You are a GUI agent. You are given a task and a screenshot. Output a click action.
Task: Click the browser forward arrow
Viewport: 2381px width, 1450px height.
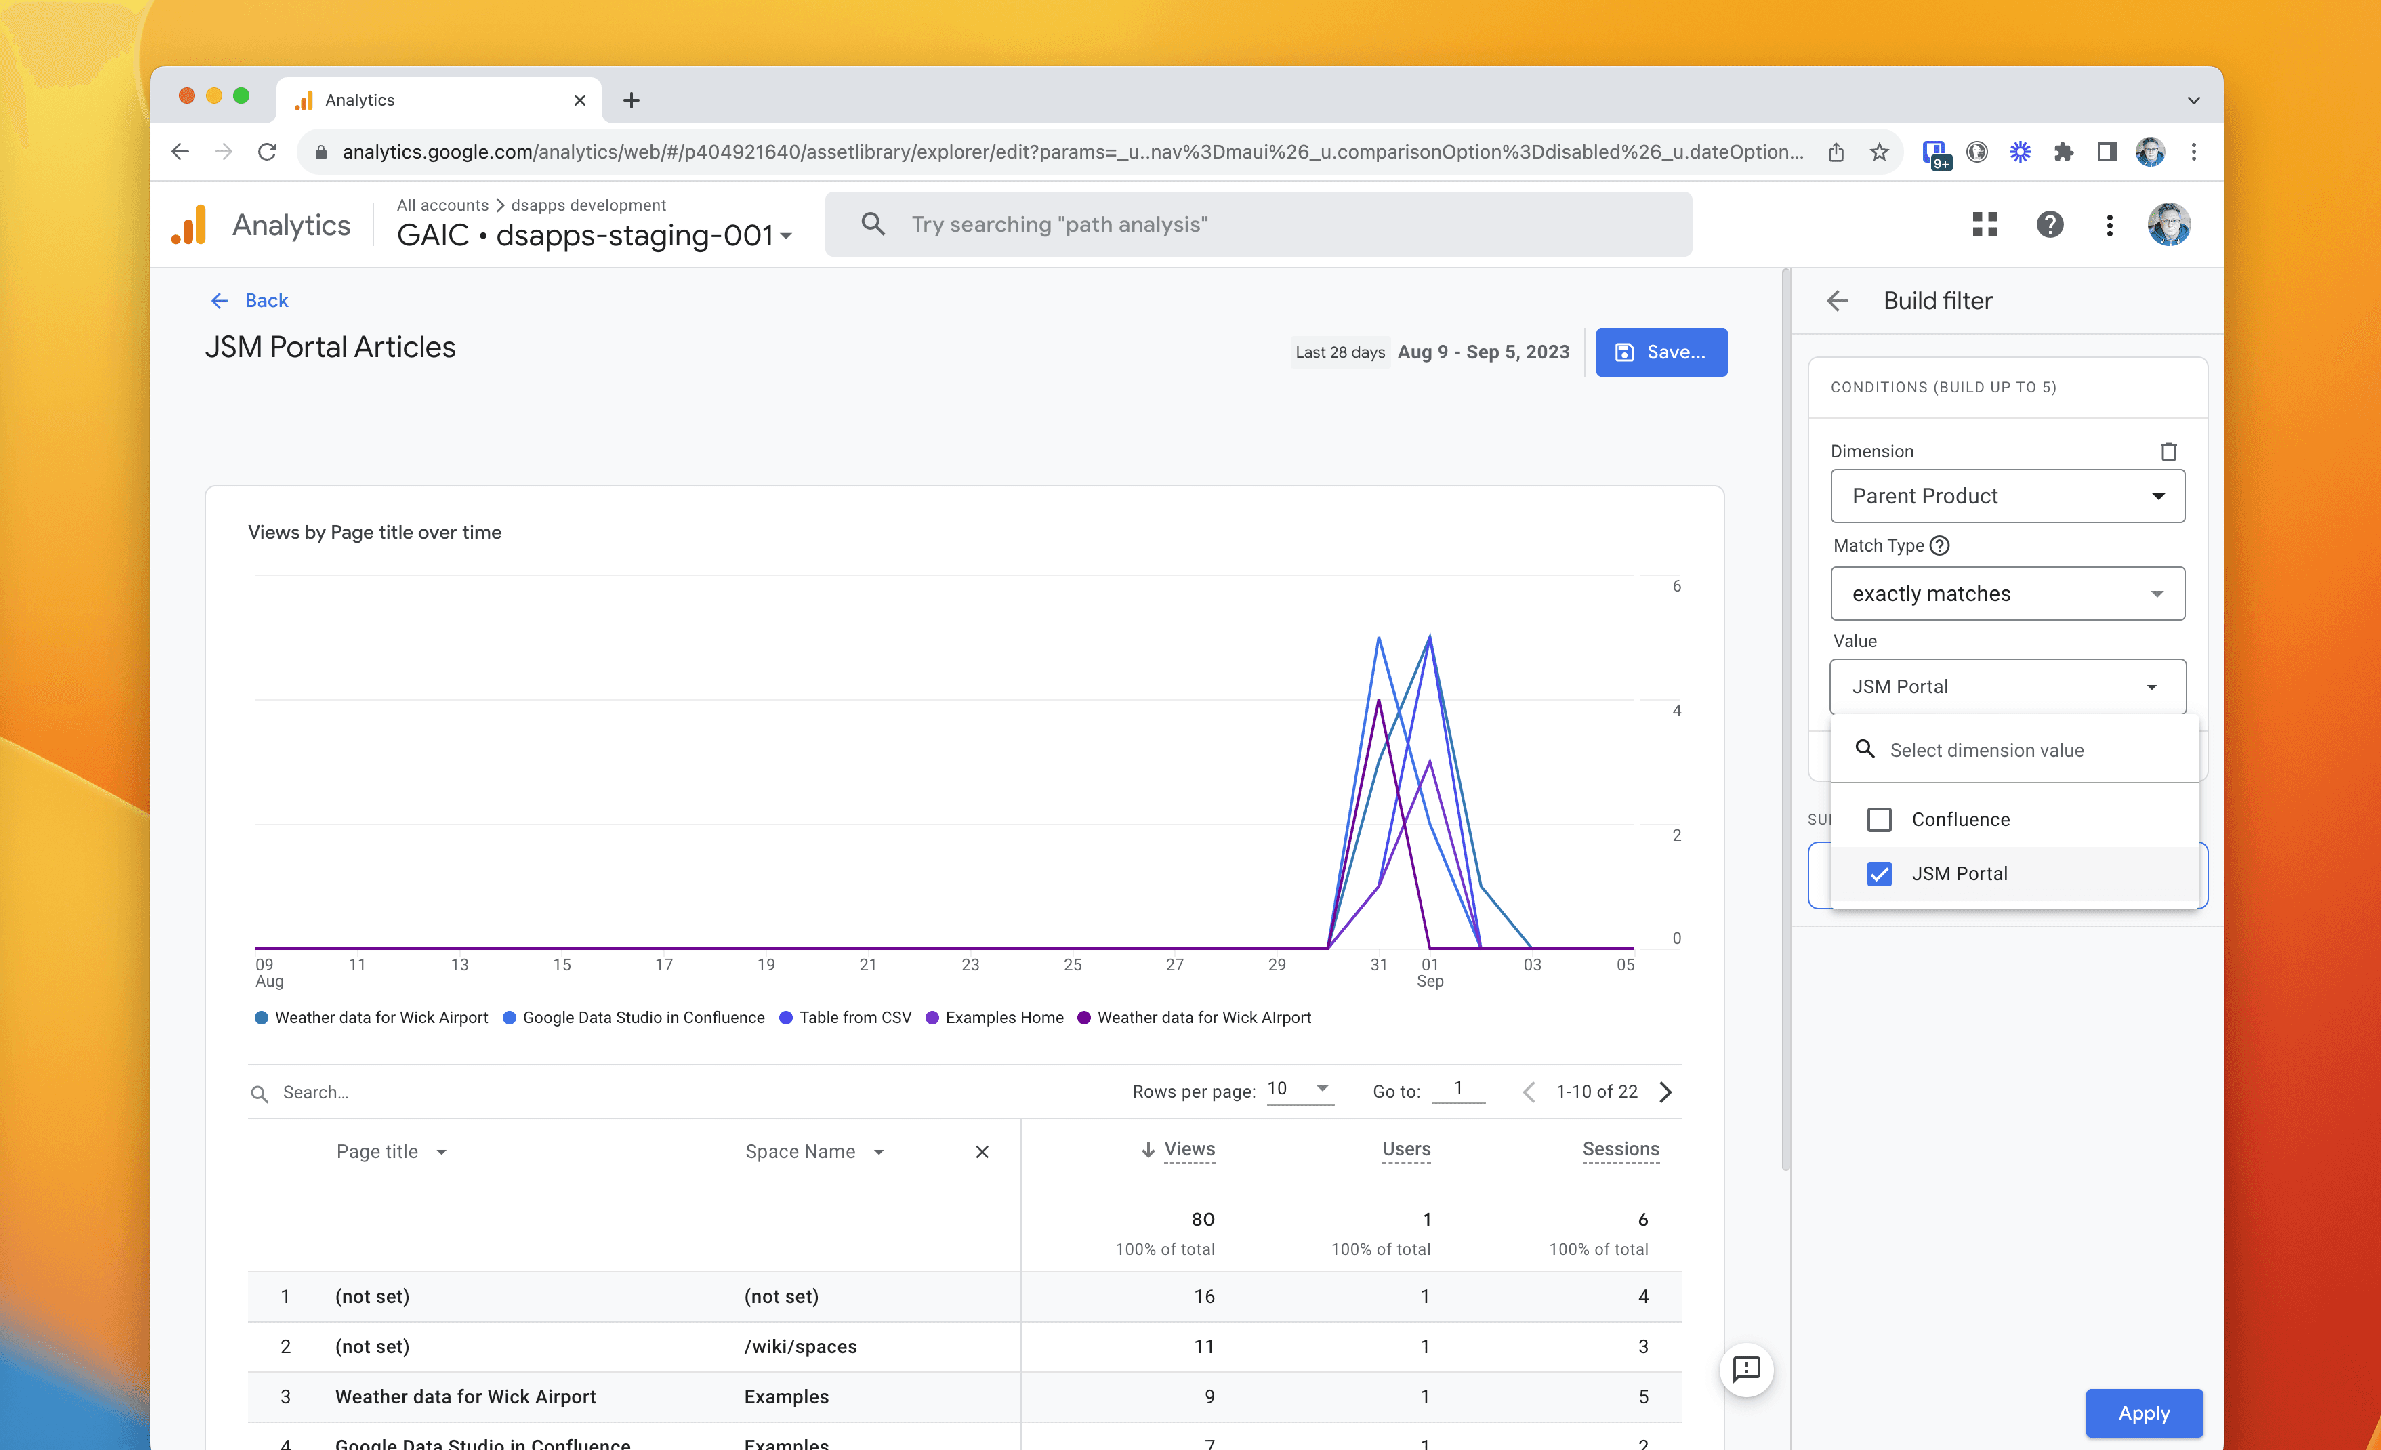[223, 152]
